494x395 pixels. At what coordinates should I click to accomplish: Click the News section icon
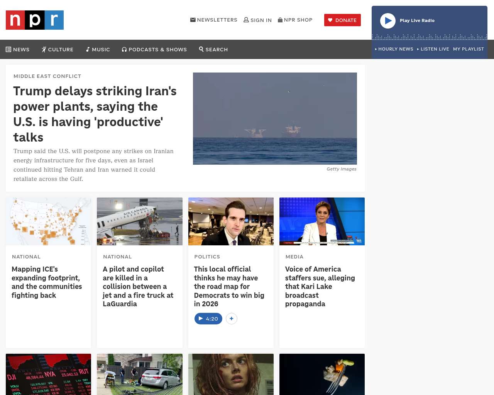[x=8, y=49]
